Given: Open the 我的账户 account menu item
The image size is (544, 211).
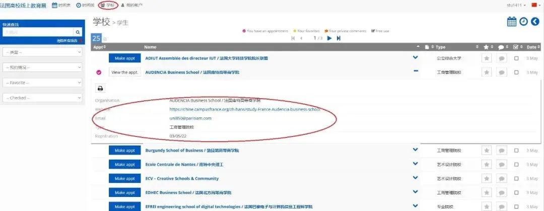Looking at the screenshot, I should [x=131, y=5].
